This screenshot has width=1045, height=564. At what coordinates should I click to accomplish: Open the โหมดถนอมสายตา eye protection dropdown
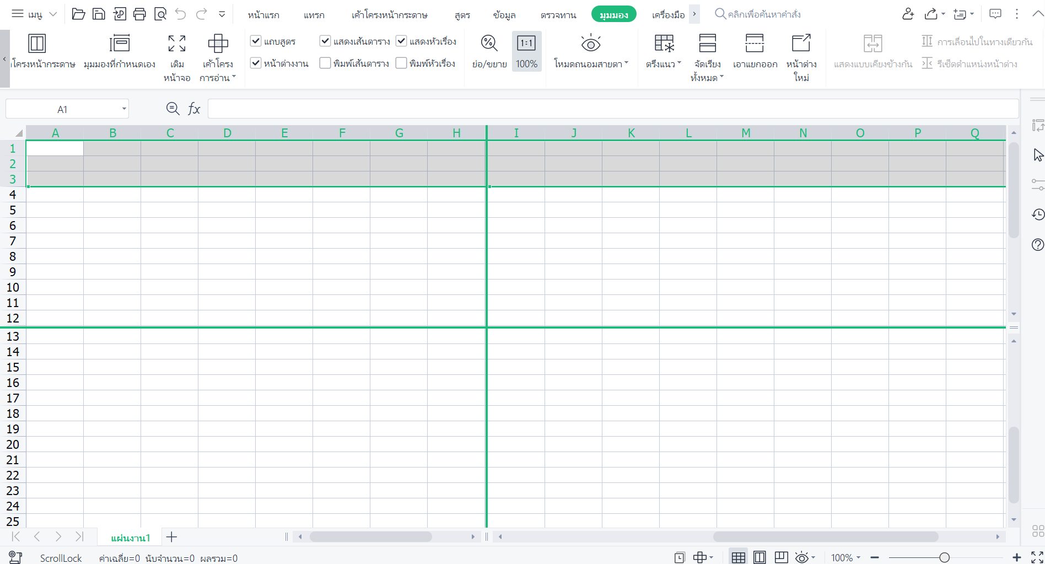point(591,51)
